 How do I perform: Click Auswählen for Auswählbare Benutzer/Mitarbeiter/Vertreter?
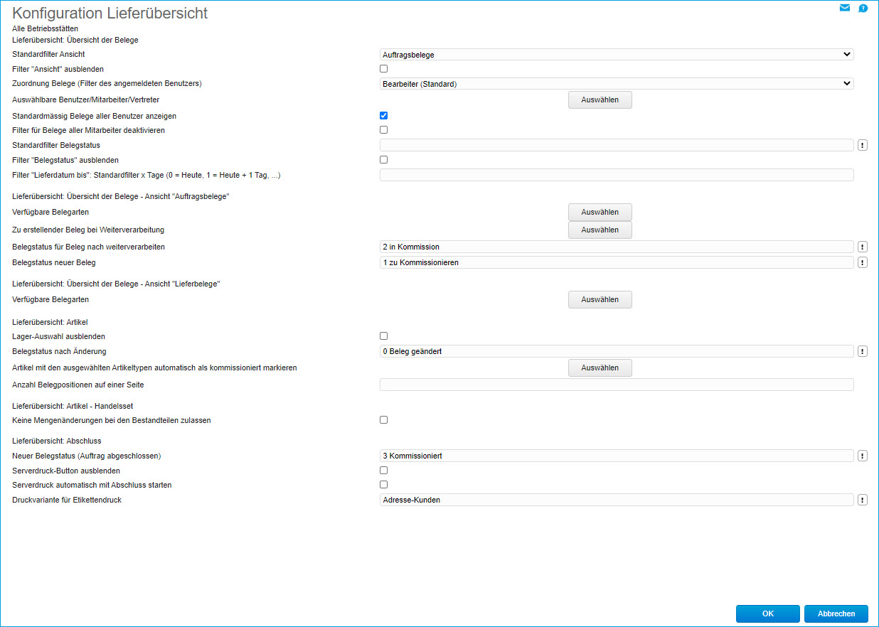pyautogui.click(x=600, y=100)
